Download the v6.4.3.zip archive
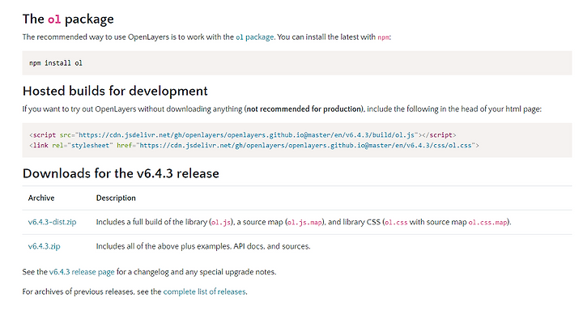The width and height of the screenshot is (583, 315). (44, 246)
